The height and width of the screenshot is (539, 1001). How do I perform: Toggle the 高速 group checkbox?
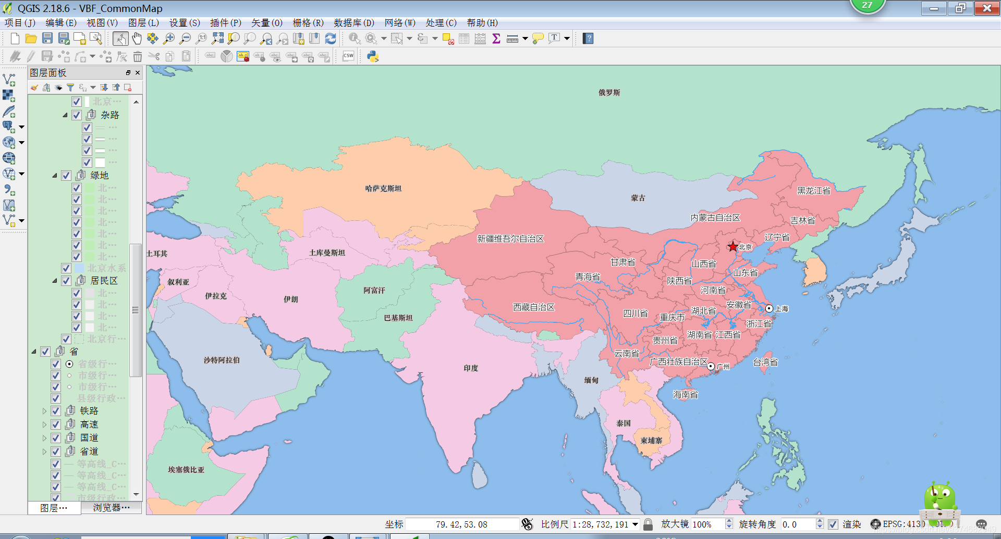(x=56, y=424)
